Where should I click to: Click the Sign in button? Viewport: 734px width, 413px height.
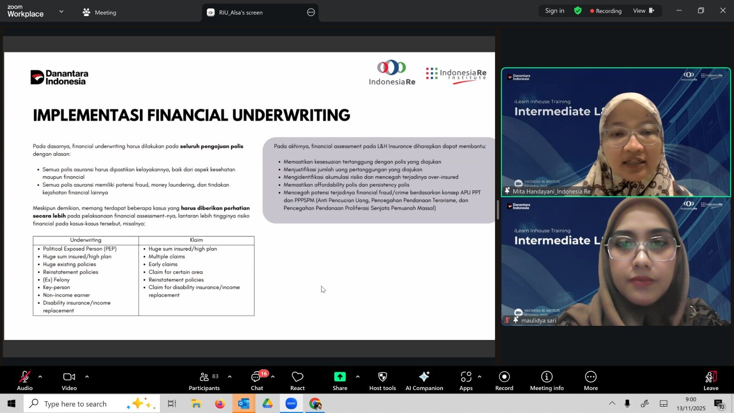555,11
